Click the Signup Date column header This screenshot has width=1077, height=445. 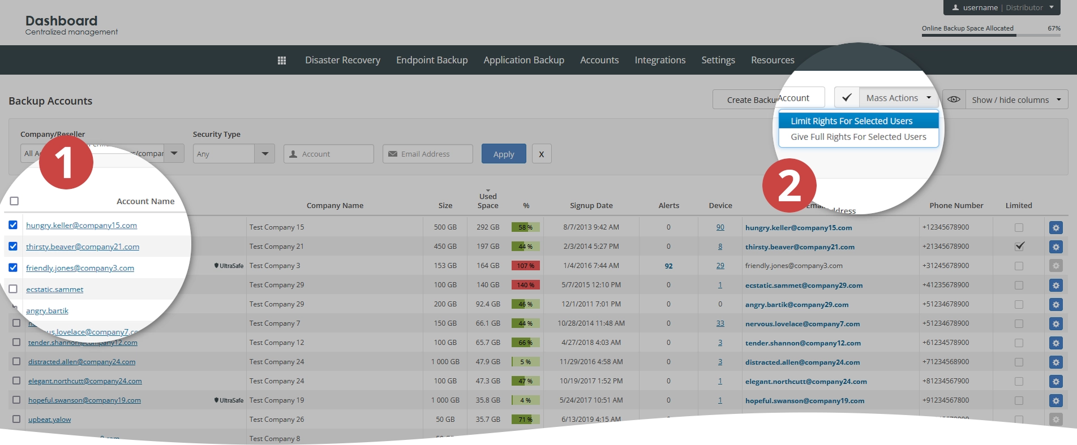coord(591,206)
